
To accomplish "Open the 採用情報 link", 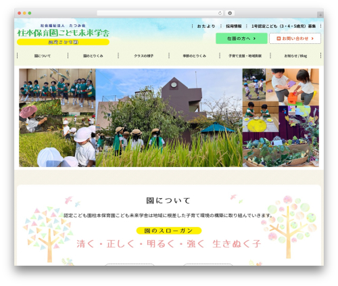I will [x=234, y=26].
